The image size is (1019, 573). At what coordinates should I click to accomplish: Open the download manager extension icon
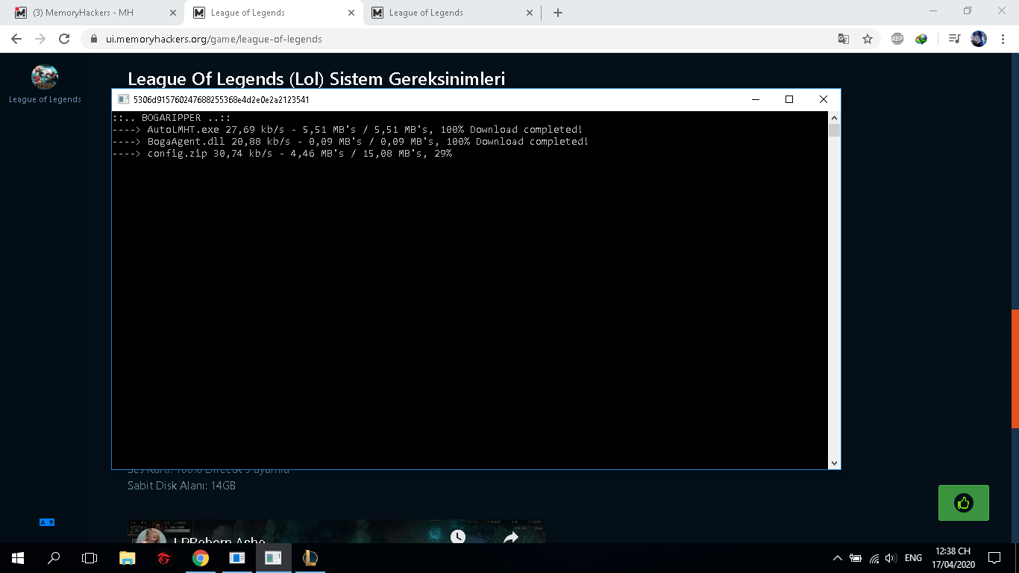pos(921,39)
